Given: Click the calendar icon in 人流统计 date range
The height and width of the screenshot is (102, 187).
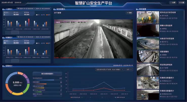Looking at the screenshot, I should (x=18, y=9).
